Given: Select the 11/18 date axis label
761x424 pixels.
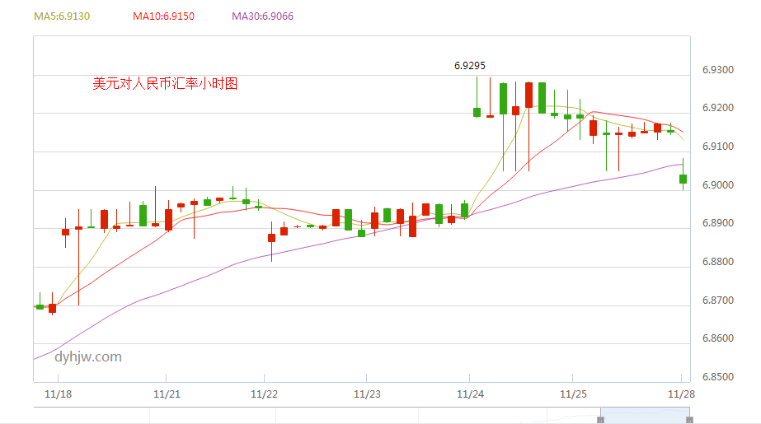Looking at the screenshot, I should click(59, 394).
